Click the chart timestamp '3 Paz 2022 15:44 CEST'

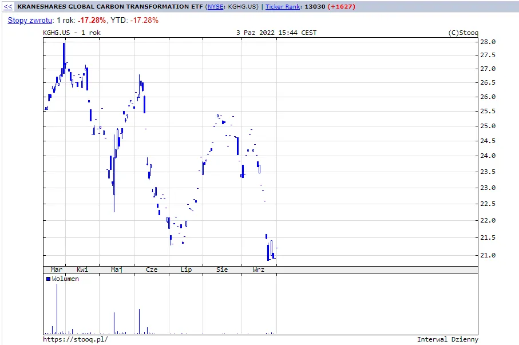276,33
